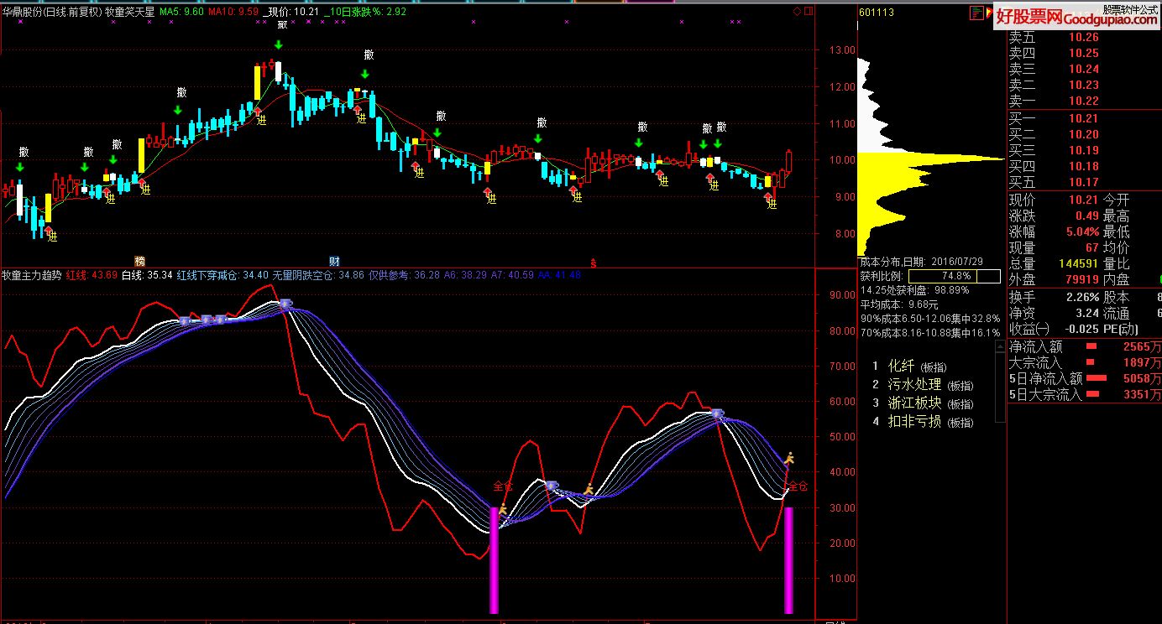Click the 仅供参考: 36.28 value

click(404, 275)
